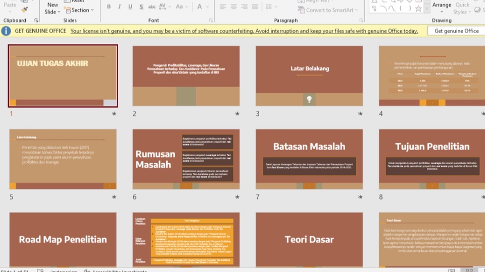Click the transition star under slide 7
This screenshot has width=485, height=272.
tap(360, 197)
